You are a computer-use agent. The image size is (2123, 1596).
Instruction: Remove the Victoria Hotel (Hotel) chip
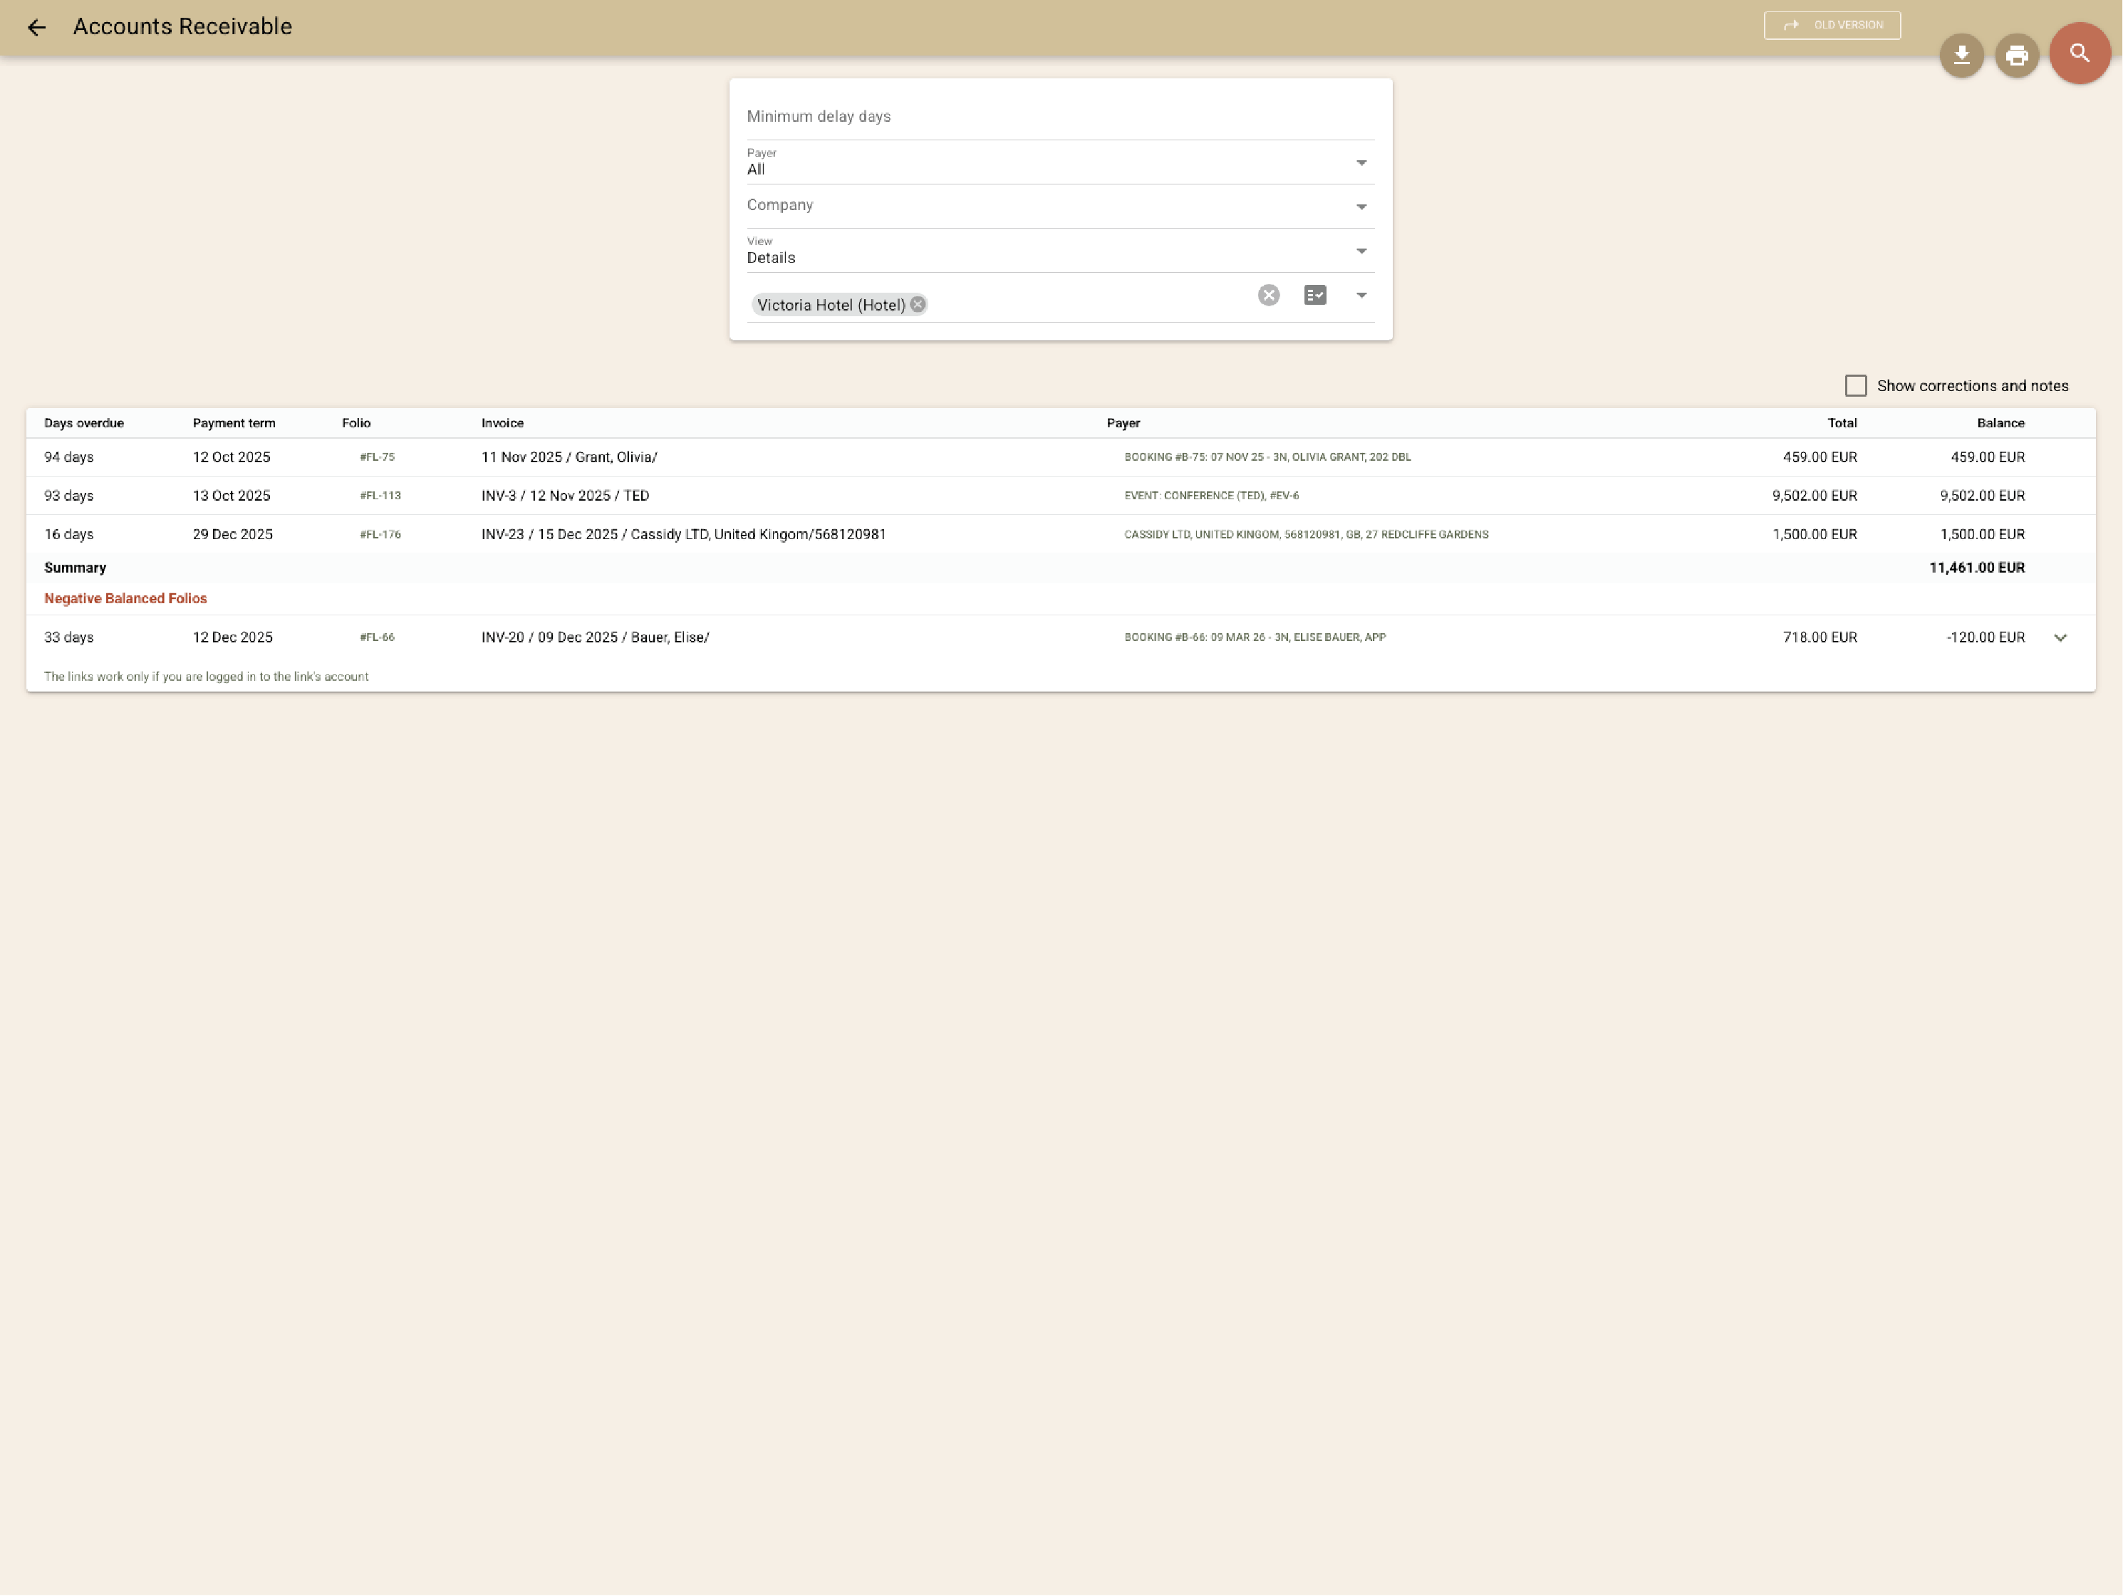point(917,304)
